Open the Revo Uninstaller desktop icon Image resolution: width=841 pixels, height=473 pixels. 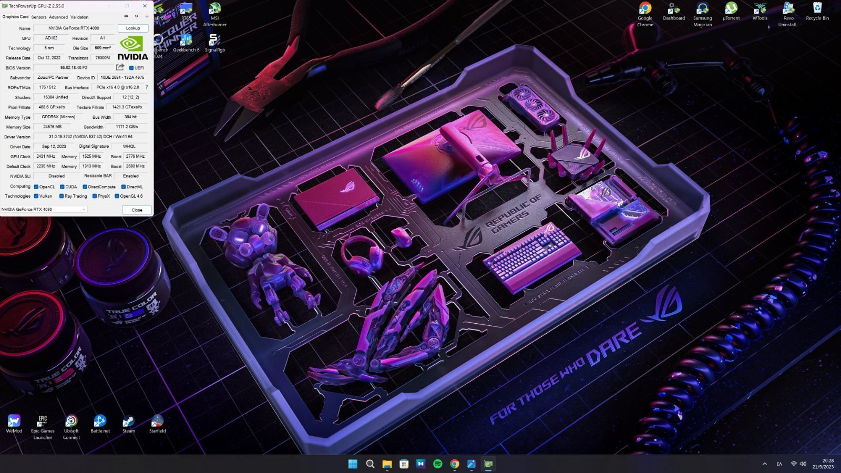(788, 15)
